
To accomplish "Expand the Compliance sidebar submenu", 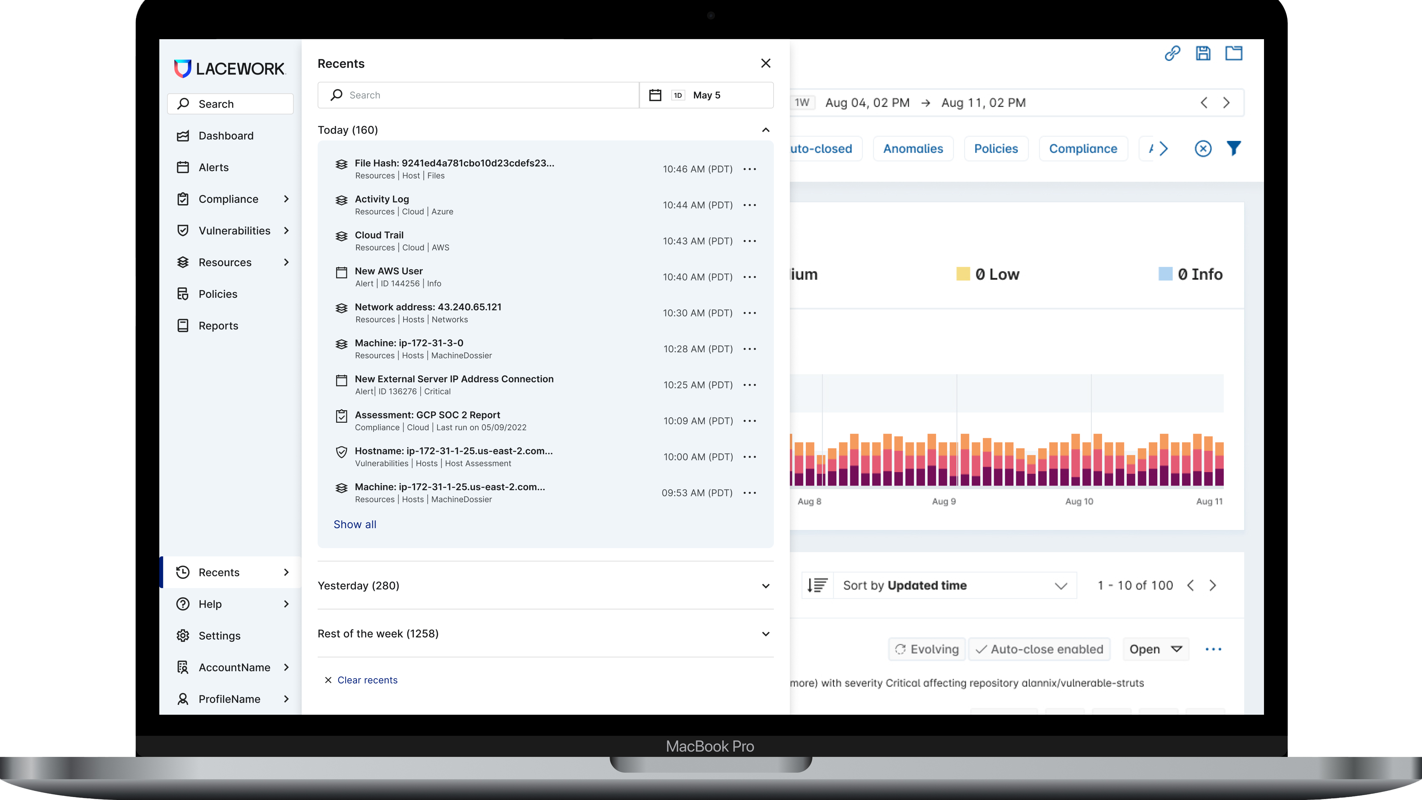I will click(x=286, y=199).
